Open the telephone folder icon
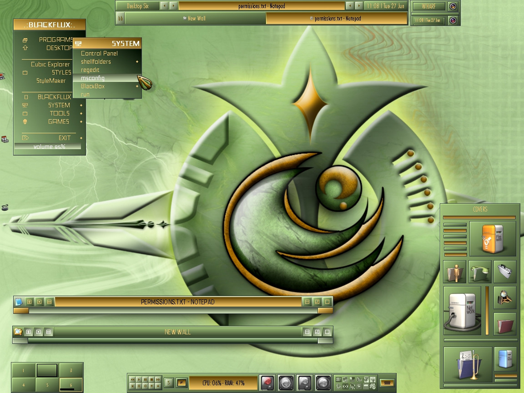Image resolution: width=524 pixels, height=393 pixels. [x=480, y=272]
